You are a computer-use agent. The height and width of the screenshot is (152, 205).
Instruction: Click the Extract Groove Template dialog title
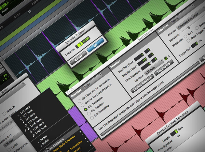coord(172,123)
